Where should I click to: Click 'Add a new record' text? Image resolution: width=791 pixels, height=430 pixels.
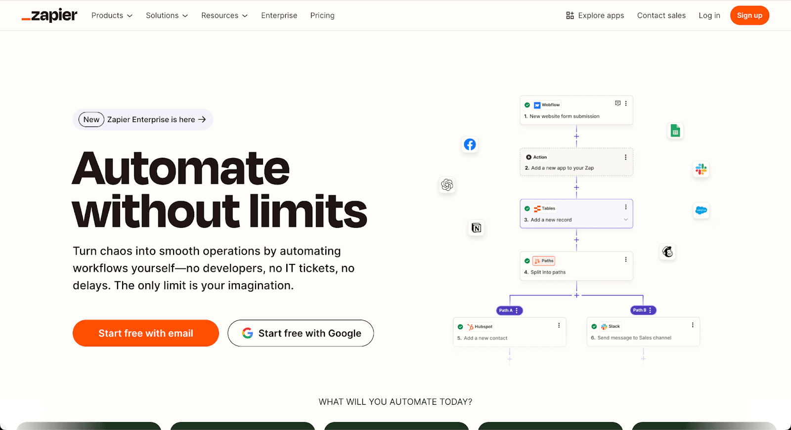(x=551, y=220)
